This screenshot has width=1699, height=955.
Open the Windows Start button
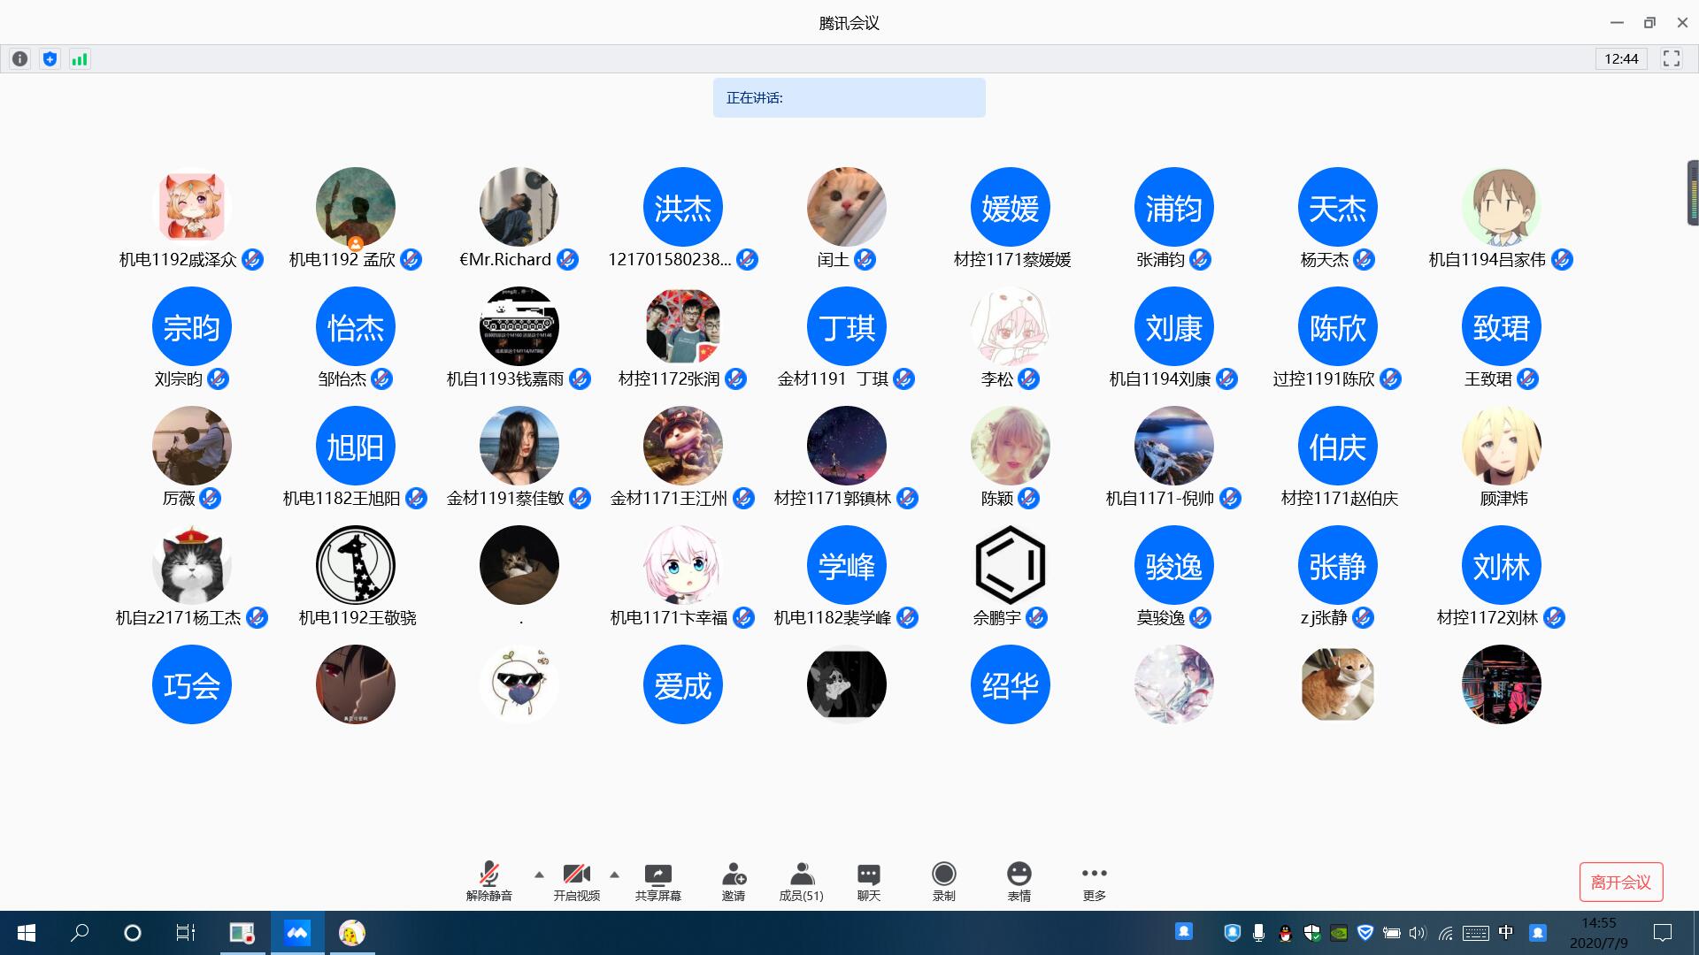(x=27, y=933)
